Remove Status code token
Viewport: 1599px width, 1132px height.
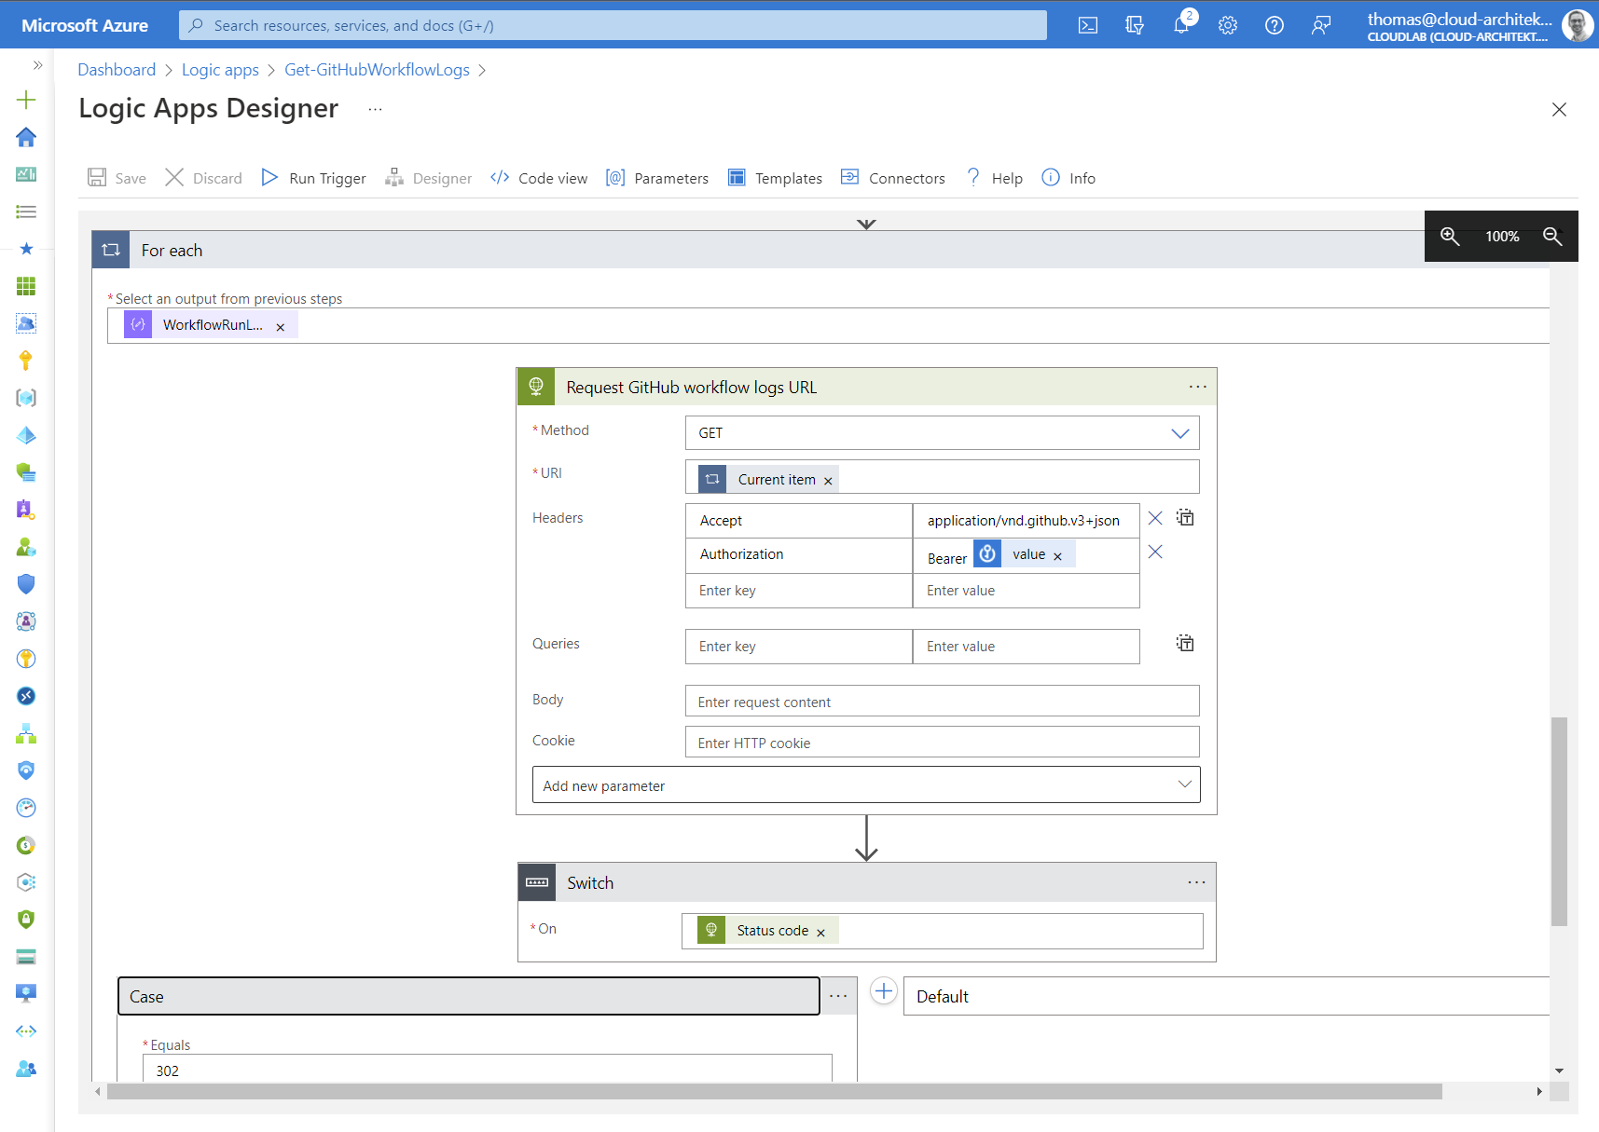coord(820,933)
